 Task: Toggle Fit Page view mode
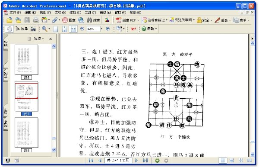click(x=65, y=29)
